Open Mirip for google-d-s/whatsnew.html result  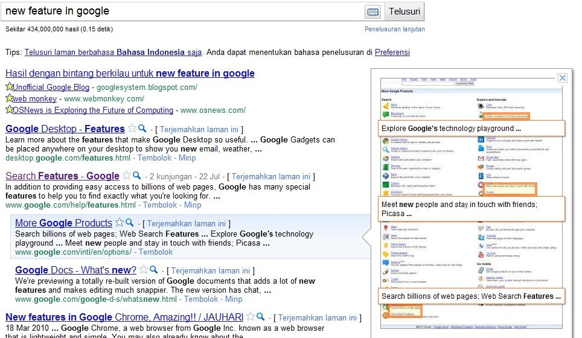234,299
